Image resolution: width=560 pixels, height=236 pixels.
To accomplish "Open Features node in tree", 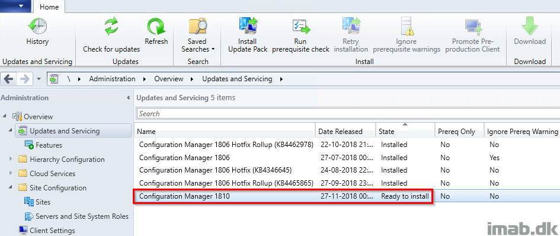I will pyautogui.click(x=49, y=145).
